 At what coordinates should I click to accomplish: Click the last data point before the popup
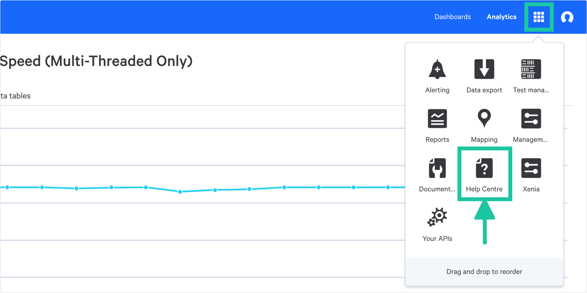pyautogui.click(x=388, y=188)
